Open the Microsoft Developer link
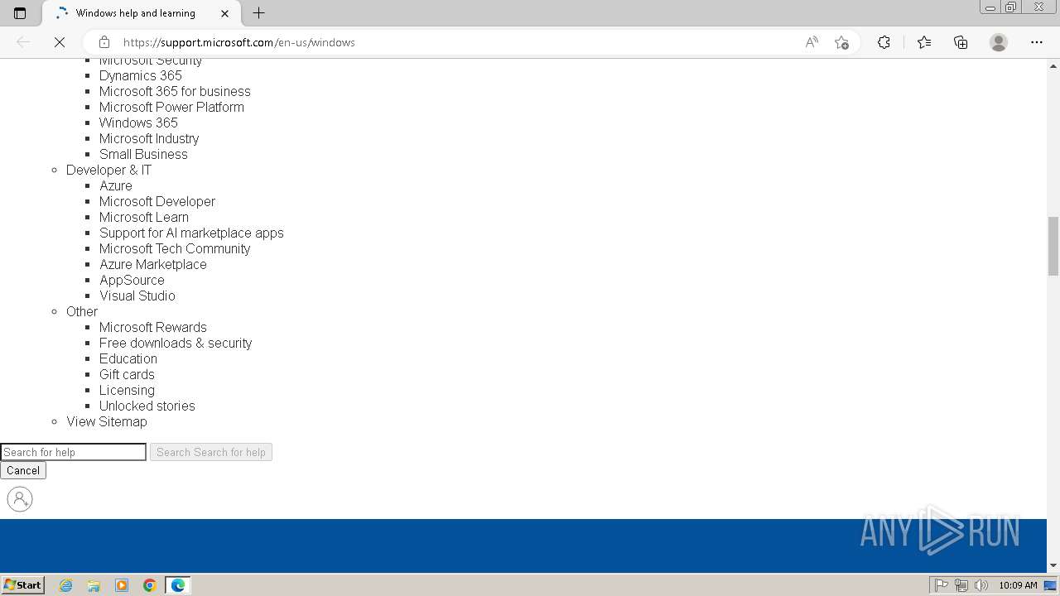Image resolution: width=1060 pixels, height=596 pixels. point(157,201)
